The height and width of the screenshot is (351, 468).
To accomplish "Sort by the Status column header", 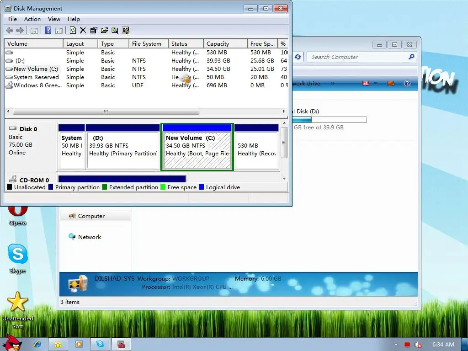I will 186,43.
